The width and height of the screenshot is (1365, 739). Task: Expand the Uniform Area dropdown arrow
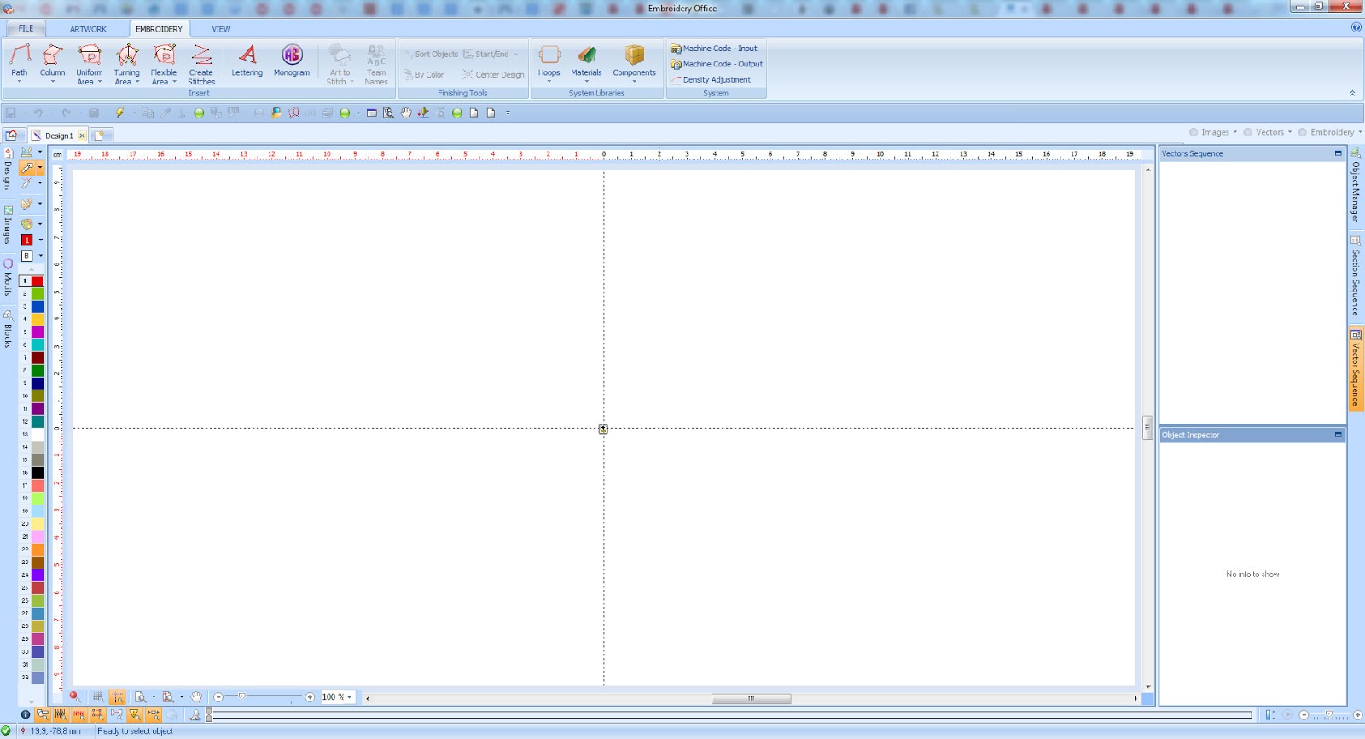[x=99, y=82]
